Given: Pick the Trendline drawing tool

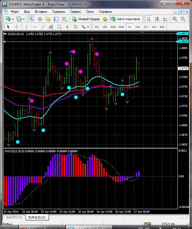Looking at the screenshot, I should (x=43, y=27).
